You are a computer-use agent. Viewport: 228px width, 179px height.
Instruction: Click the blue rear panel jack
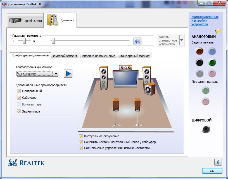pos(212,51)
